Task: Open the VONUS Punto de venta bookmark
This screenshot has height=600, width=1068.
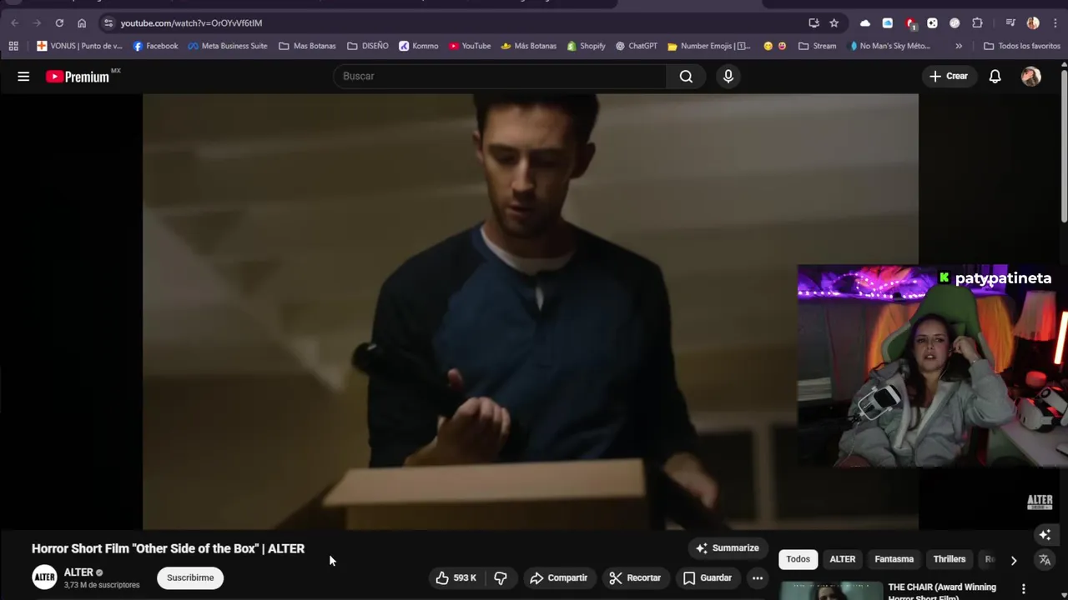Action: 79,46
